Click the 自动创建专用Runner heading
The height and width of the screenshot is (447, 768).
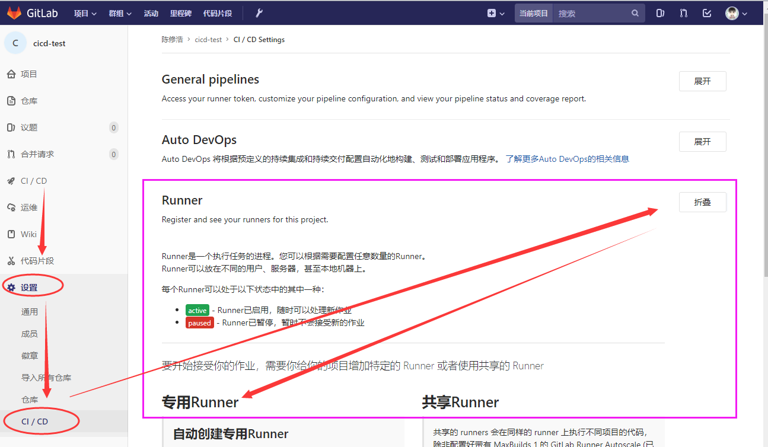click(x=231, y=434)
